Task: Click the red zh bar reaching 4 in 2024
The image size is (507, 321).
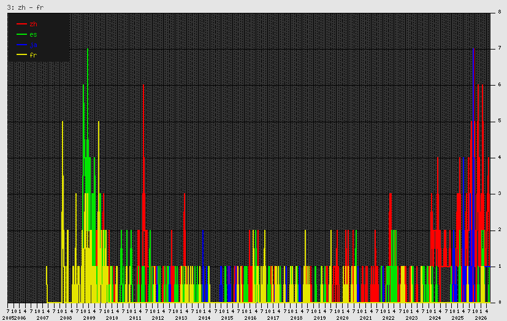Action: 438,212
